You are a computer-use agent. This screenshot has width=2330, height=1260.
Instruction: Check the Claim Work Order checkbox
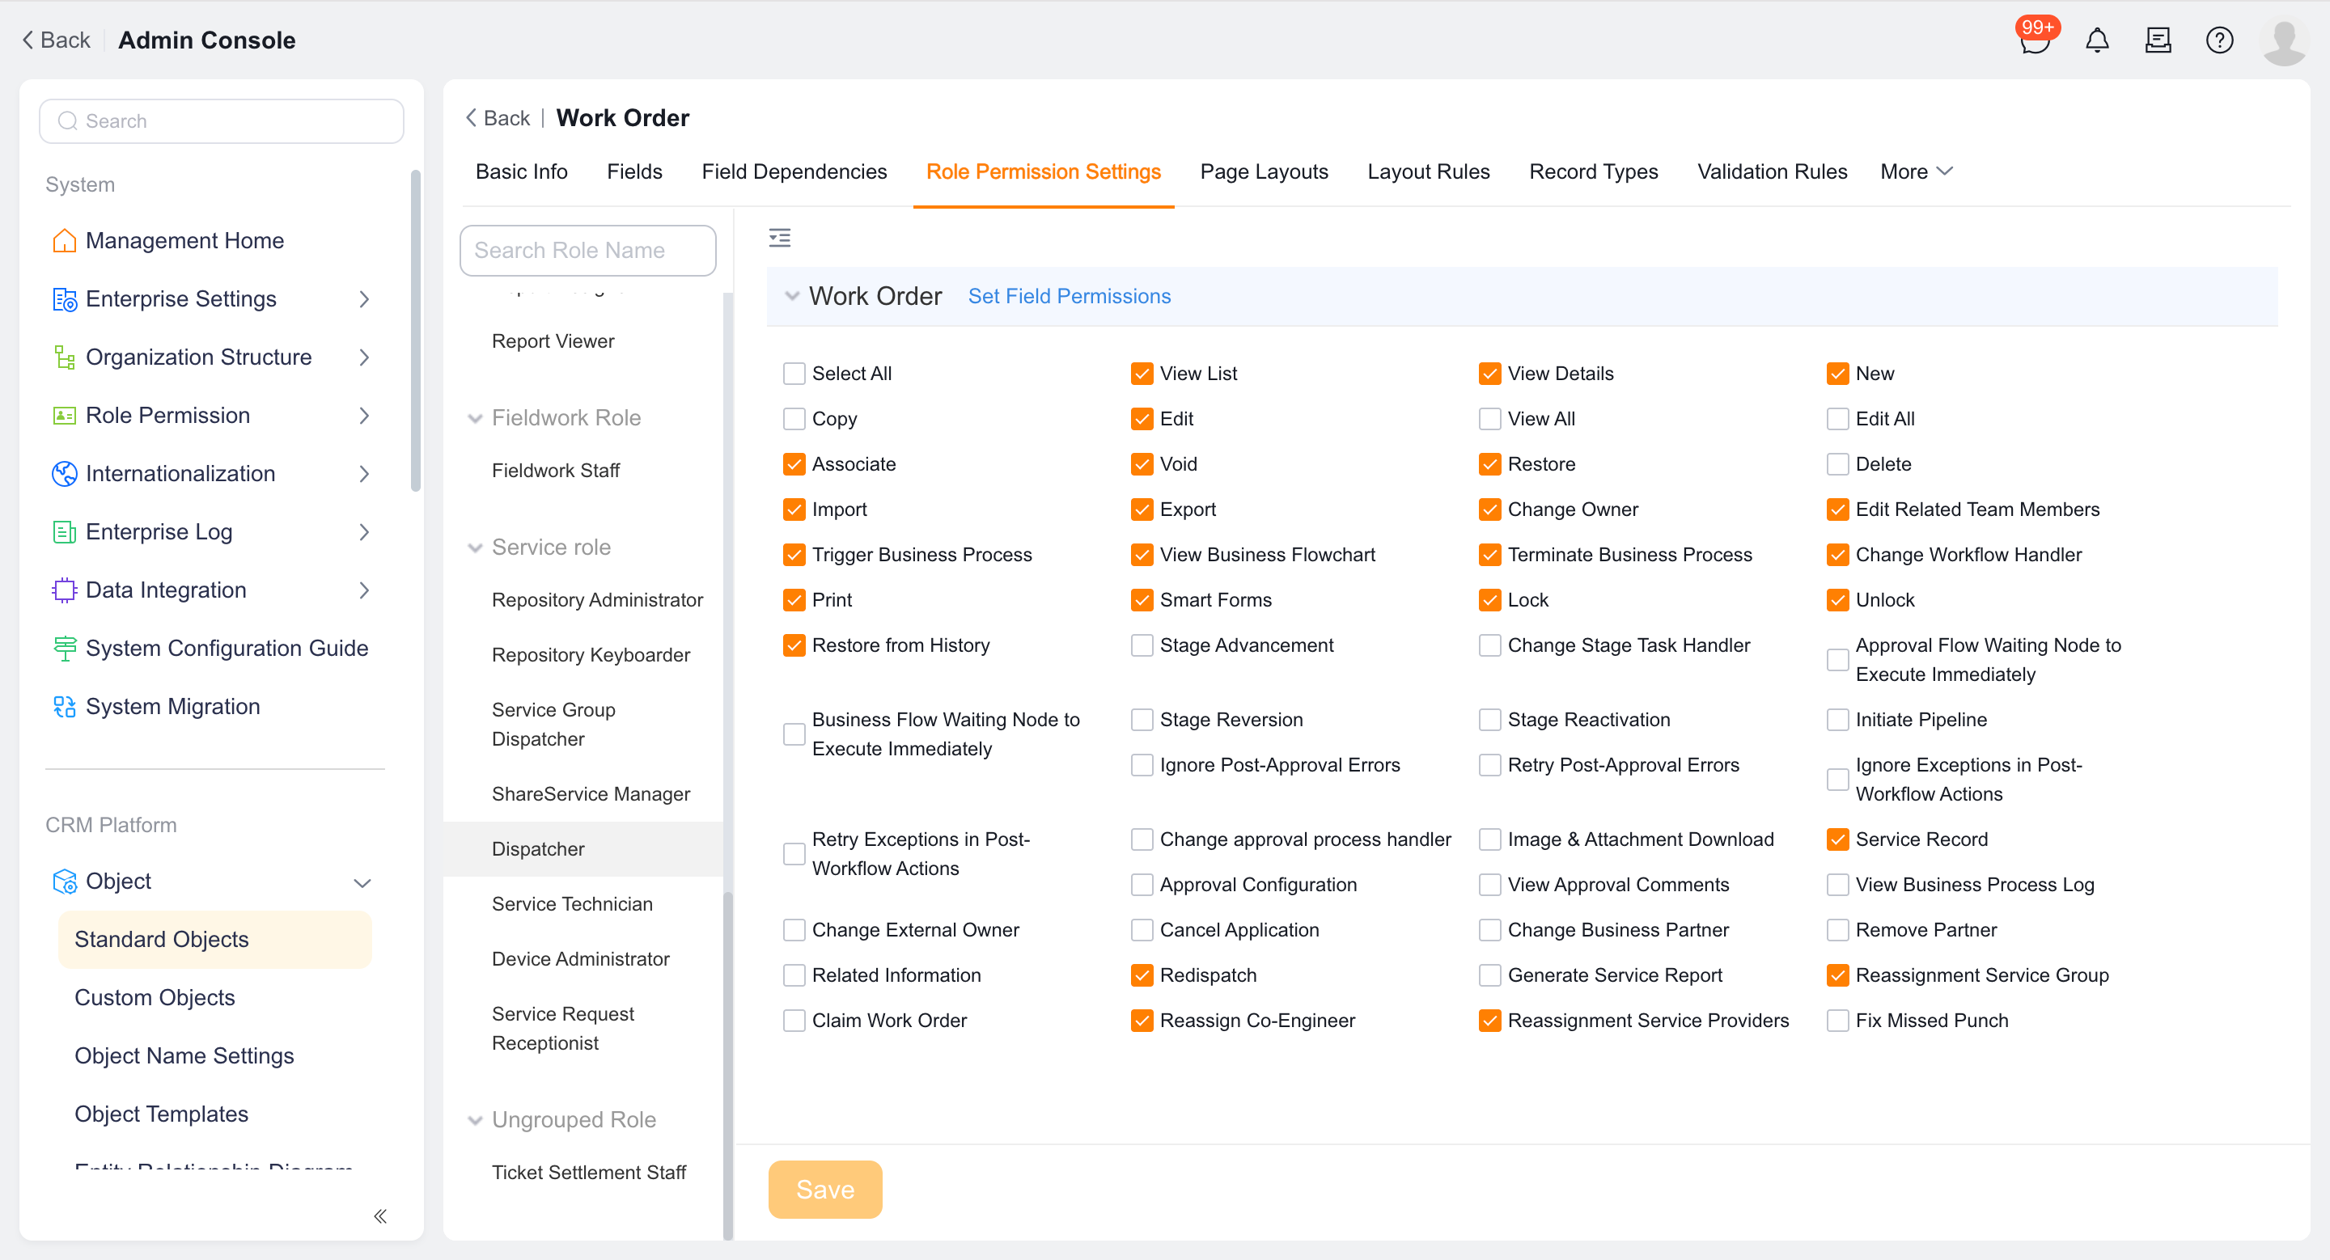pos(794,1021)
